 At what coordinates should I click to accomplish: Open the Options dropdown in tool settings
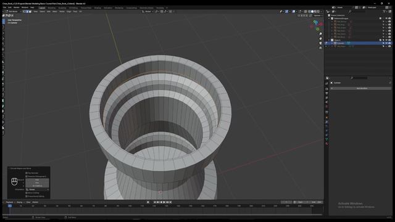[318, 15]
